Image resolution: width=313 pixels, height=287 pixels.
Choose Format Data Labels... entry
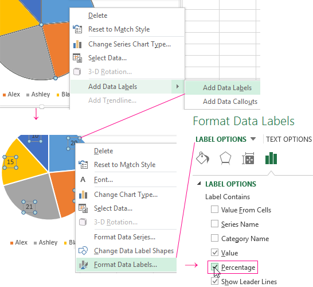click(x=126, y=265)
